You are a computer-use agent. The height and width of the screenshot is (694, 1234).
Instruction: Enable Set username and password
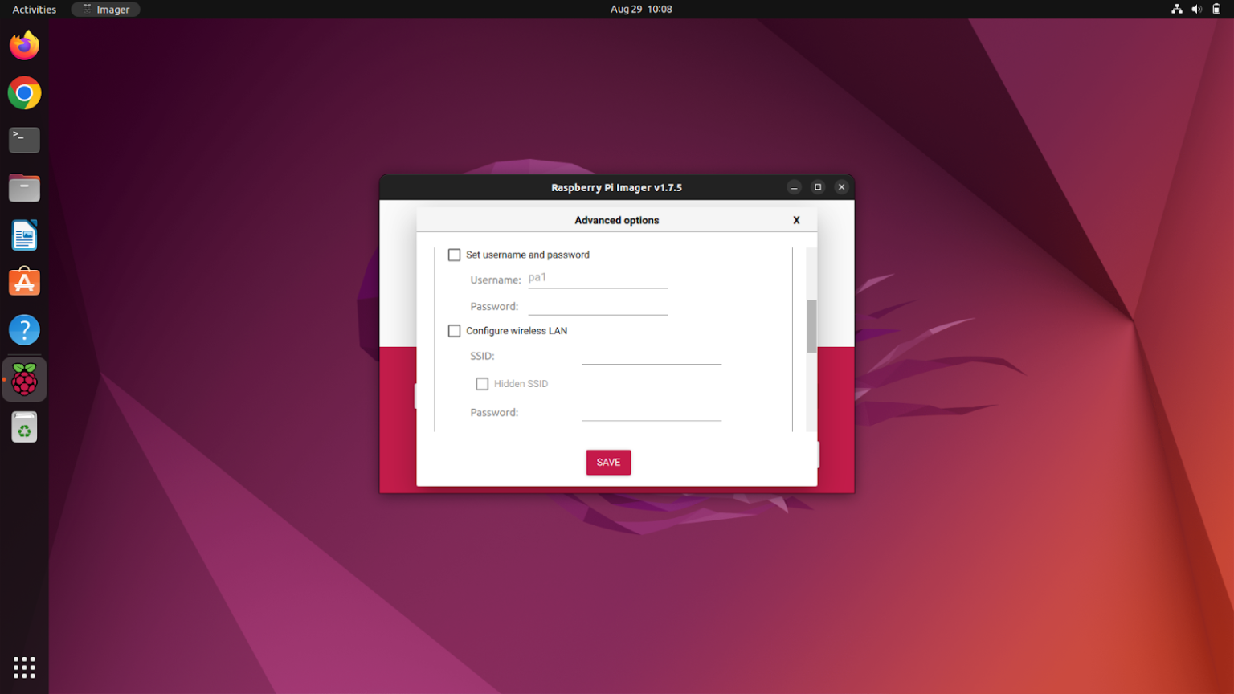click(x=454, y=255)
